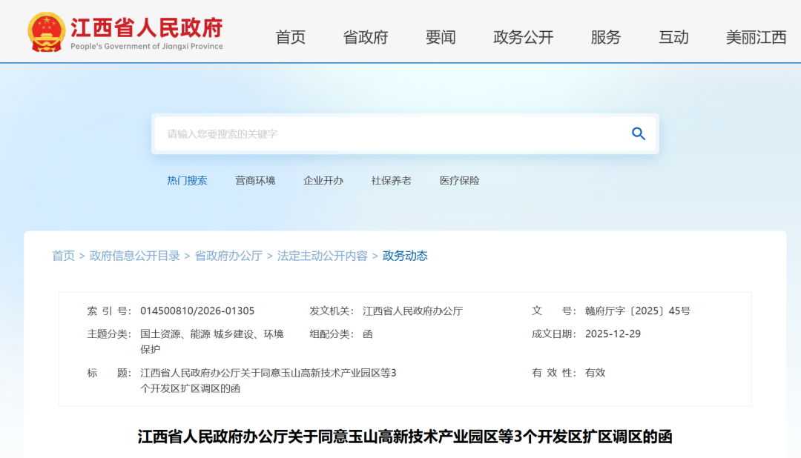Click the People's Government of Jiangxi Province subtitle
Image resolution: width=801 pixels, height=458 pixels.
[x=147, y=47]
